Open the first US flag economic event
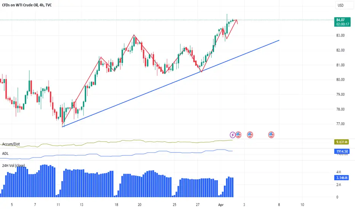The width and height of the screenshot is (355, 209). [238, 135]
